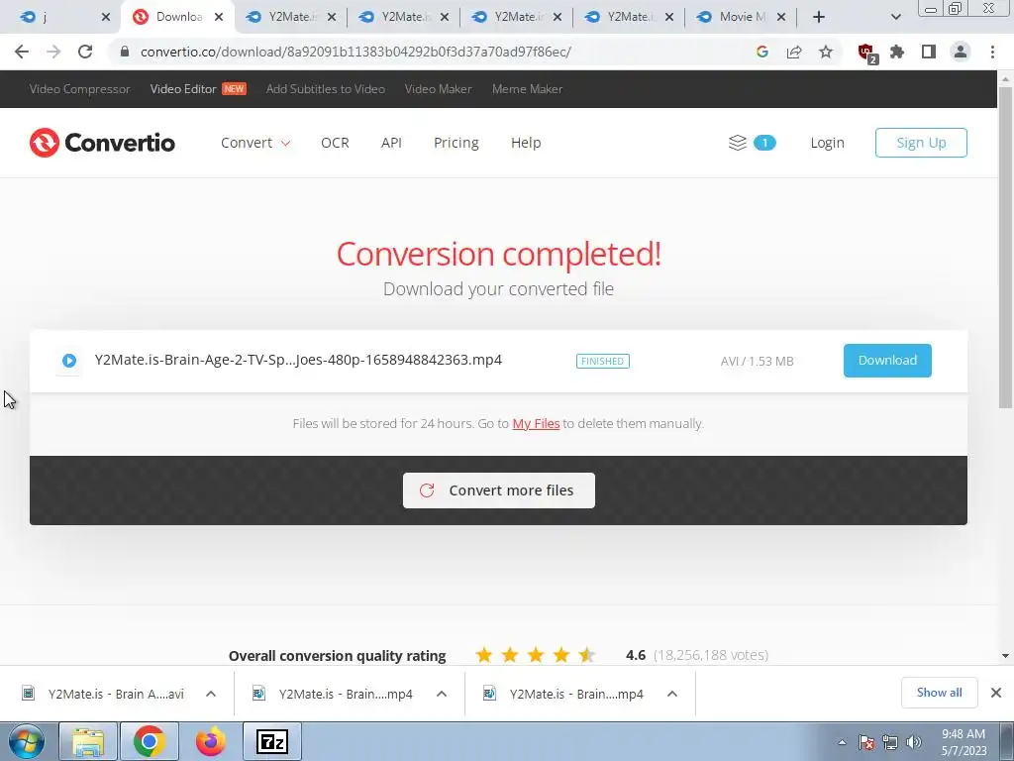Open the tab search chevron
The width and height of the screenshot is (1014, 761).
[x=895, y=17]
